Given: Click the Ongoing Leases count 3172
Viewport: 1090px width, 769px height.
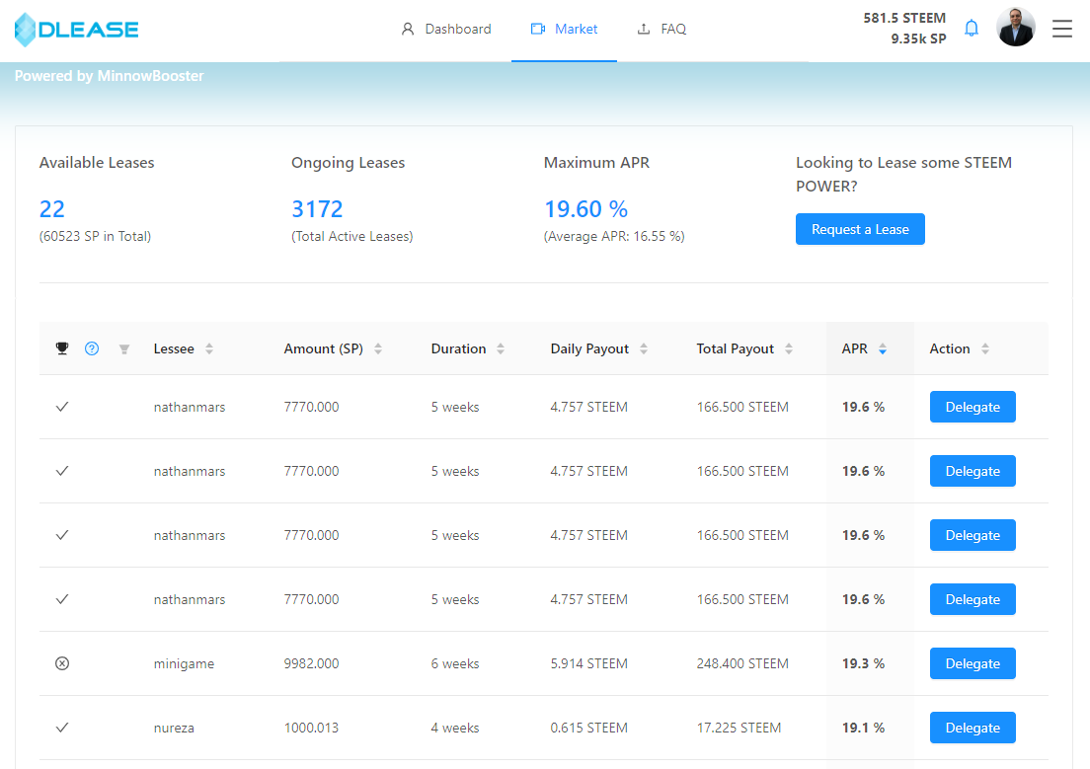Looking at the screenshot, I should (x=317, y=208).
